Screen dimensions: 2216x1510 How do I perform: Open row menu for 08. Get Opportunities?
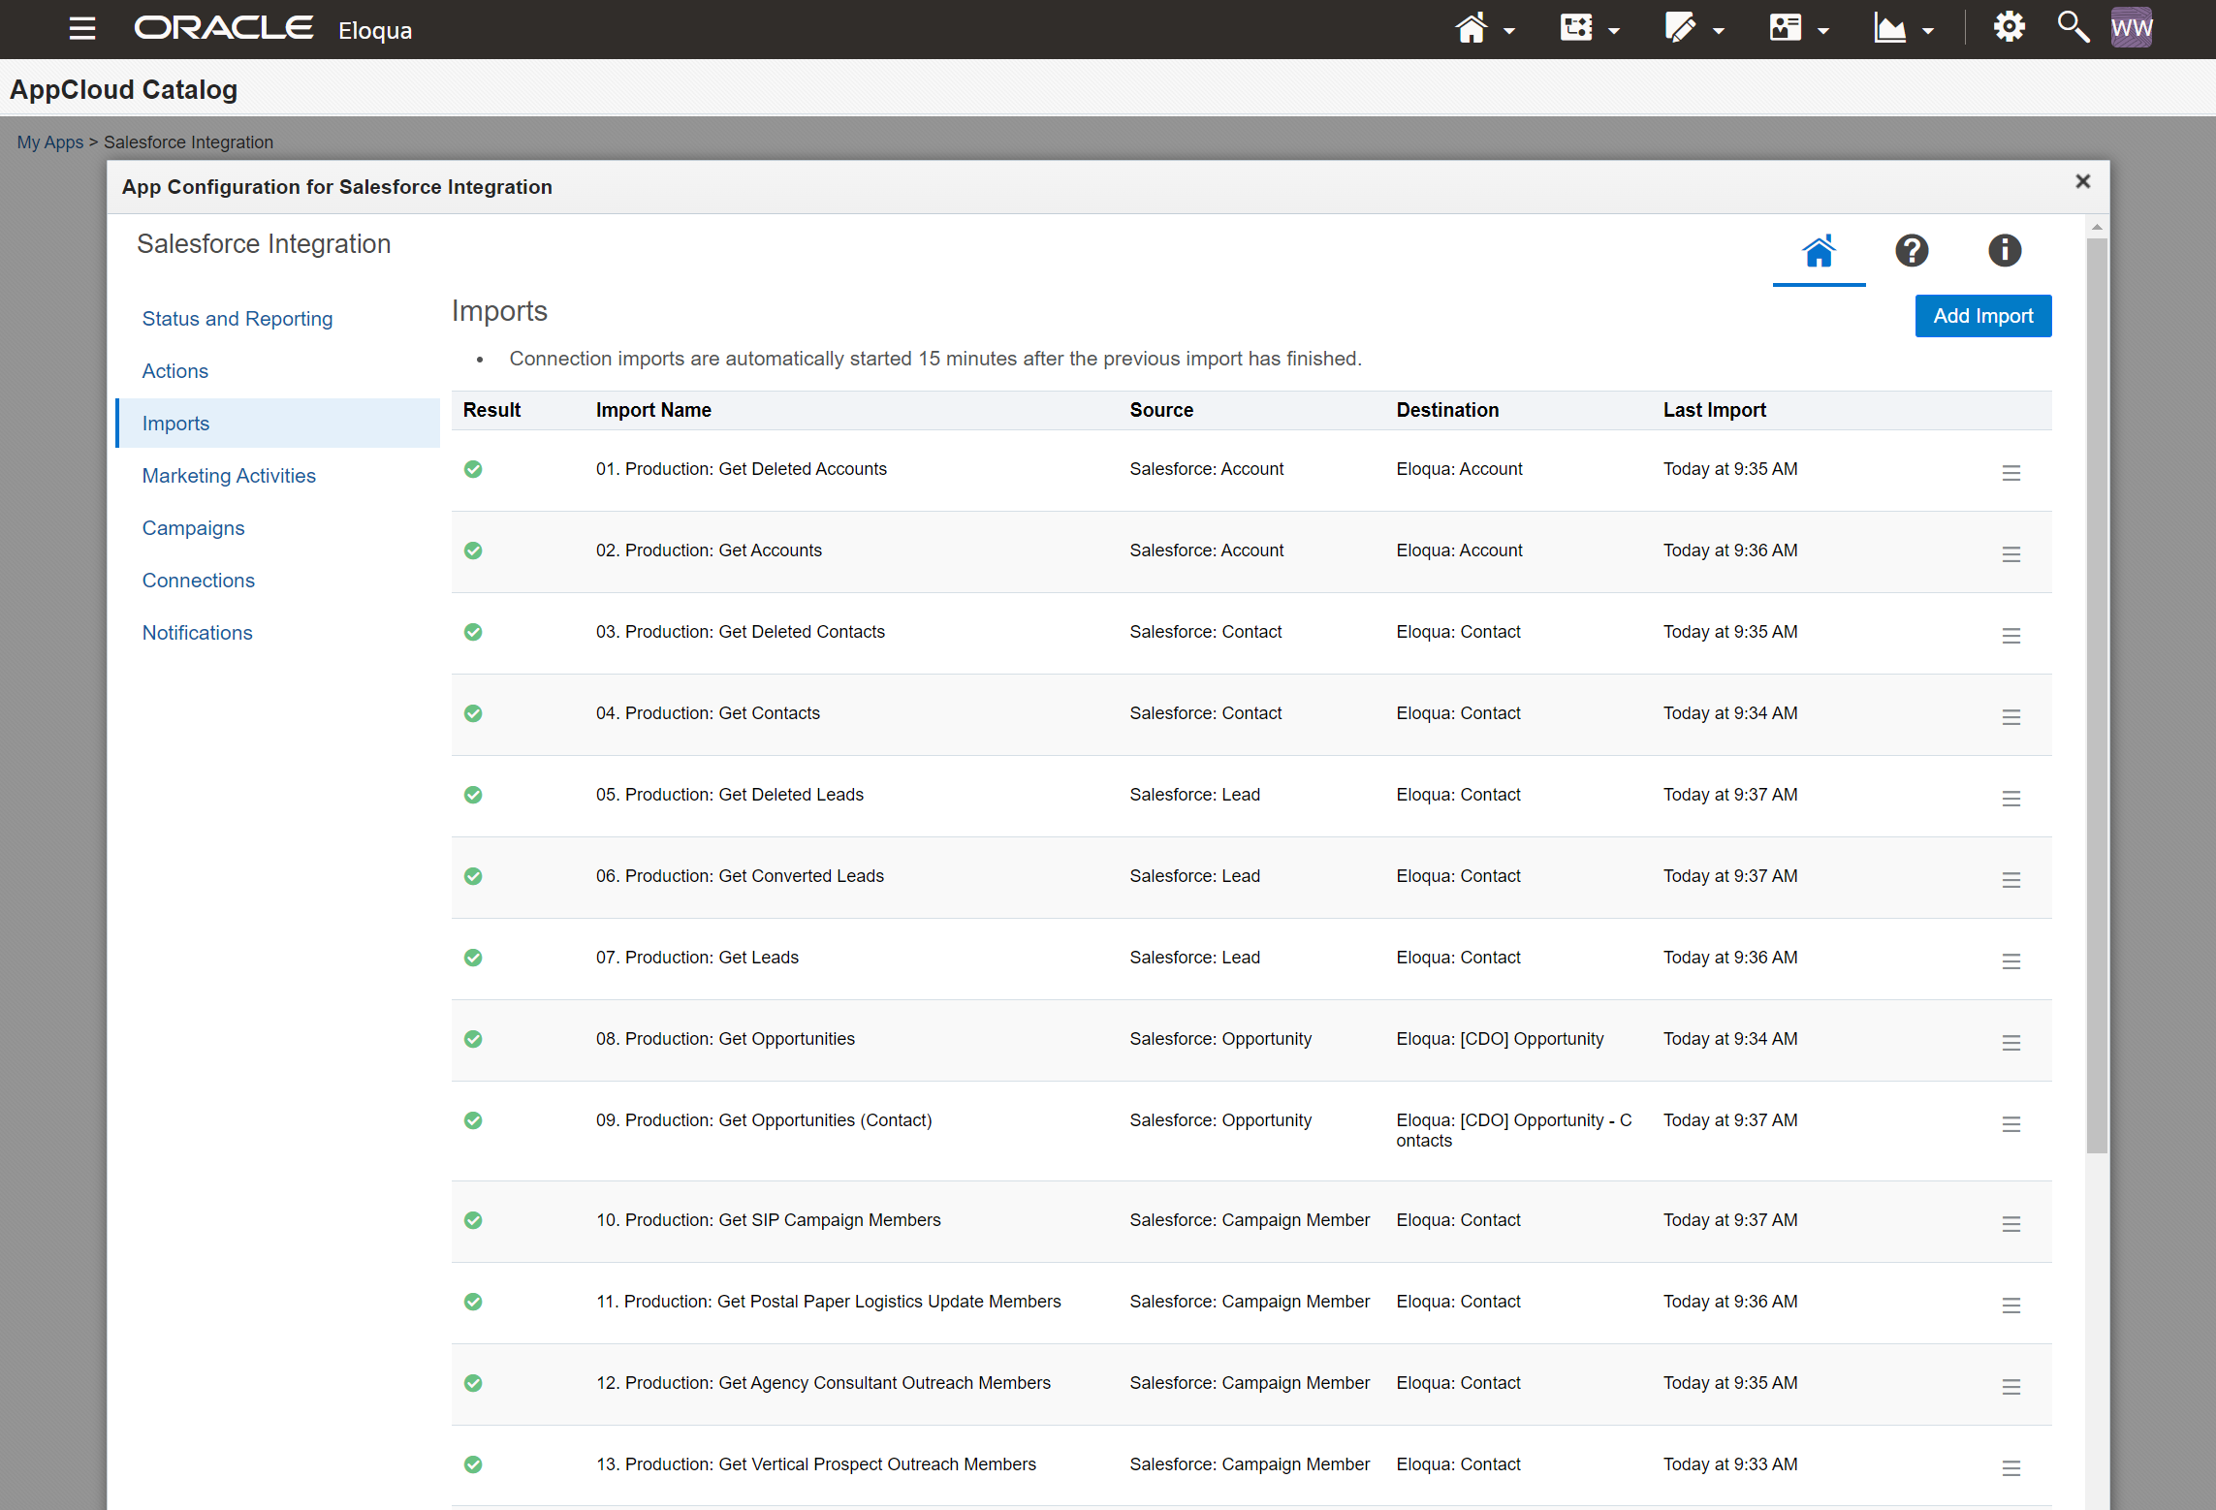(x=2011, y=1043)
